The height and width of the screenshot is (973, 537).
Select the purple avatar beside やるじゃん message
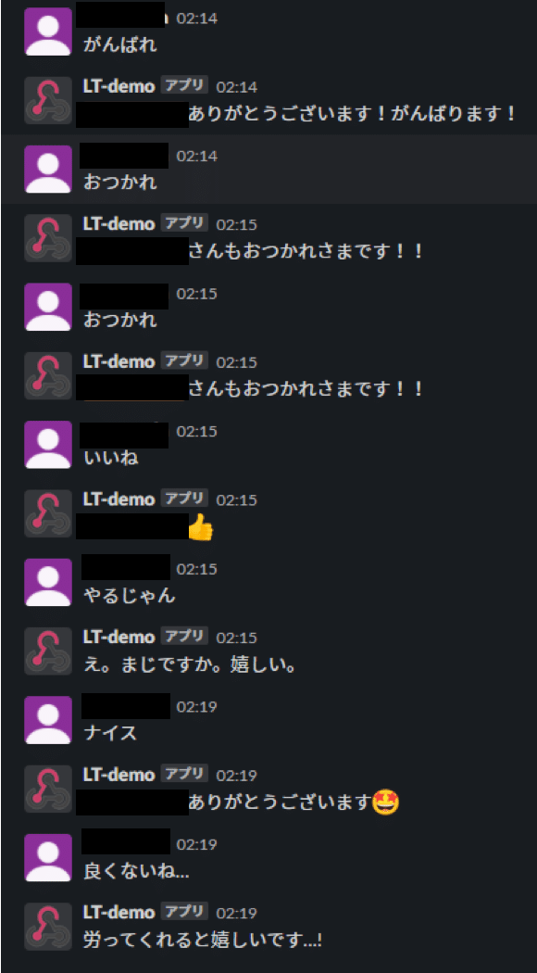[x=48, y=582]
